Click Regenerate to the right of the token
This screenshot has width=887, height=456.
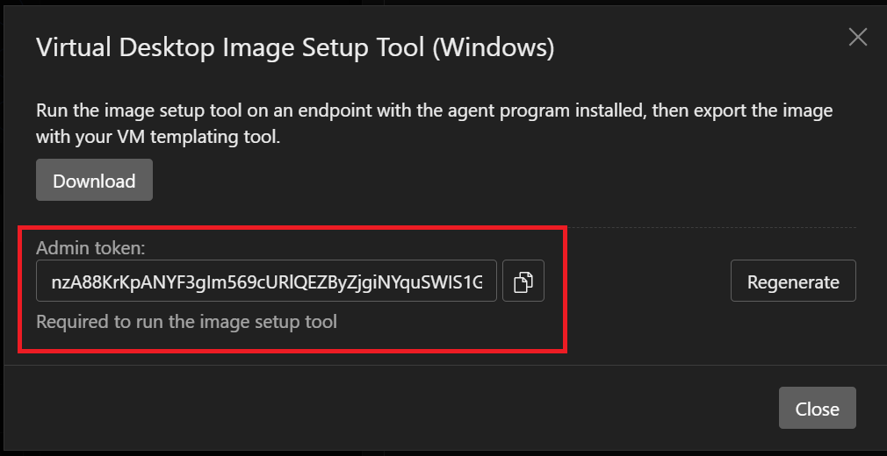tap(793, 281)
